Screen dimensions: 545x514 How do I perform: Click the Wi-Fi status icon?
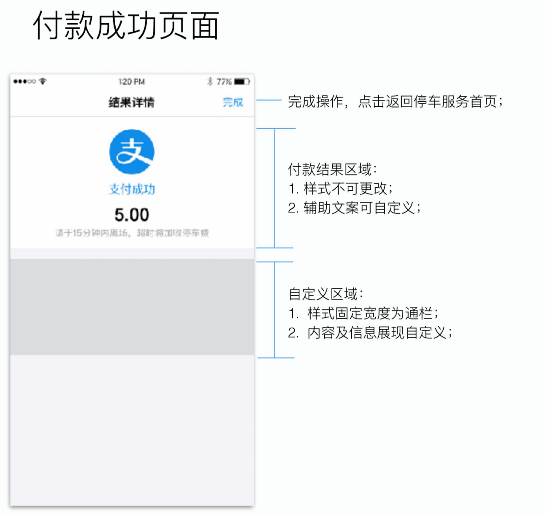point(43,81)
